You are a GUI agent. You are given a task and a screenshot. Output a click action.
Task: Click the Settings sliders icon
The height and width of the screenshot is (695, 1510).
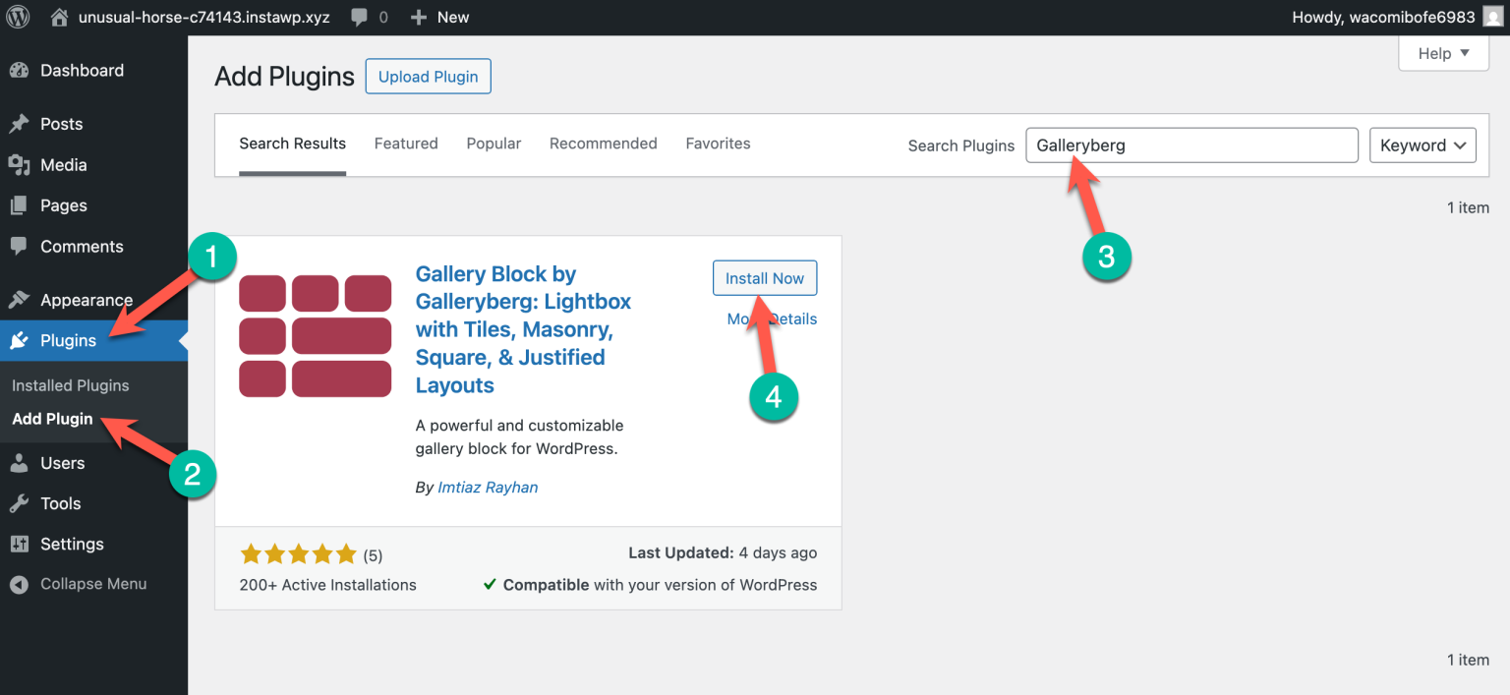click(x=19, y=544)
